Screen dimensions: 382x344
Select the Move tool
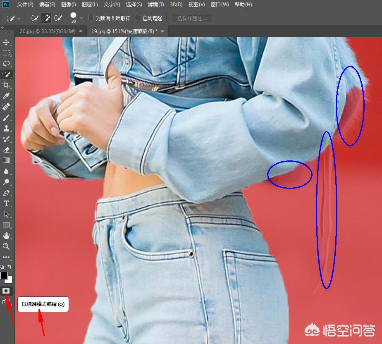[6, 42]
